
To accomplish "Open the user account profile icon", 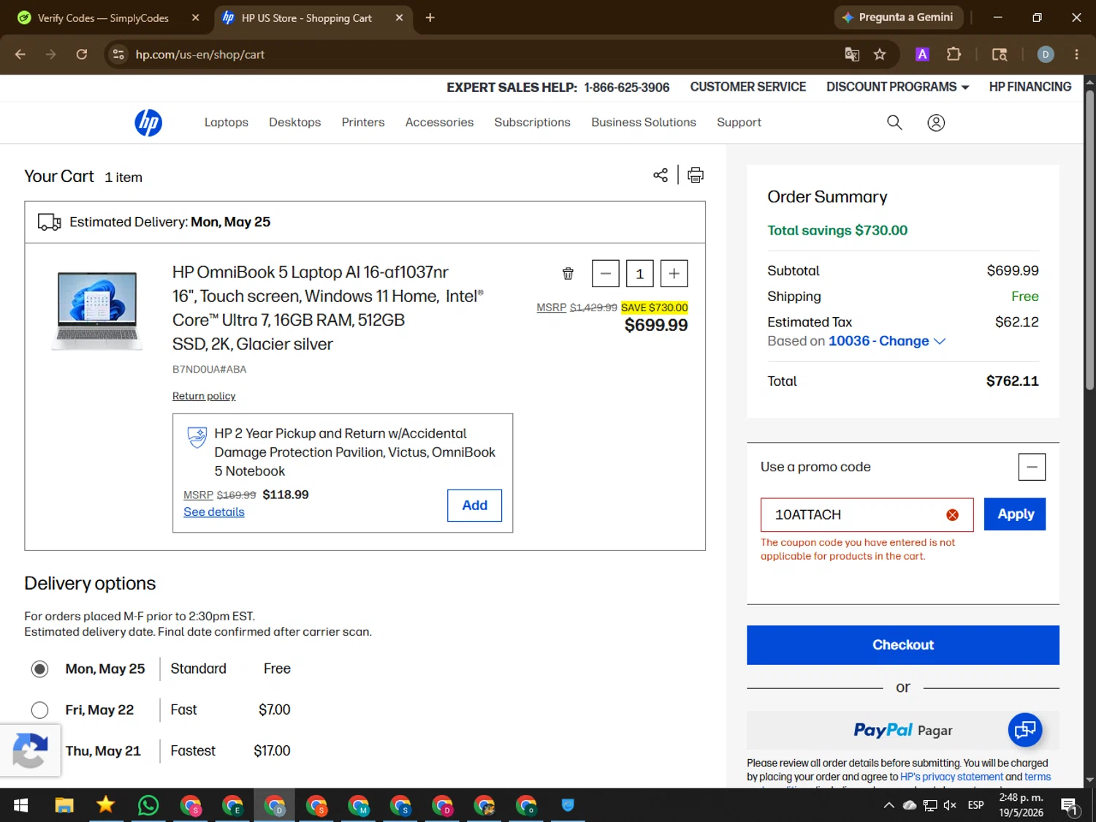I will (936, 123).
